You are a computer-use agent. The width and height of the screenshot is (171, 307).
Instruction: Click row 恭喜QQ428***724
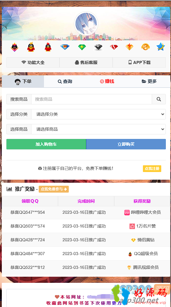(x=86, y=240)
